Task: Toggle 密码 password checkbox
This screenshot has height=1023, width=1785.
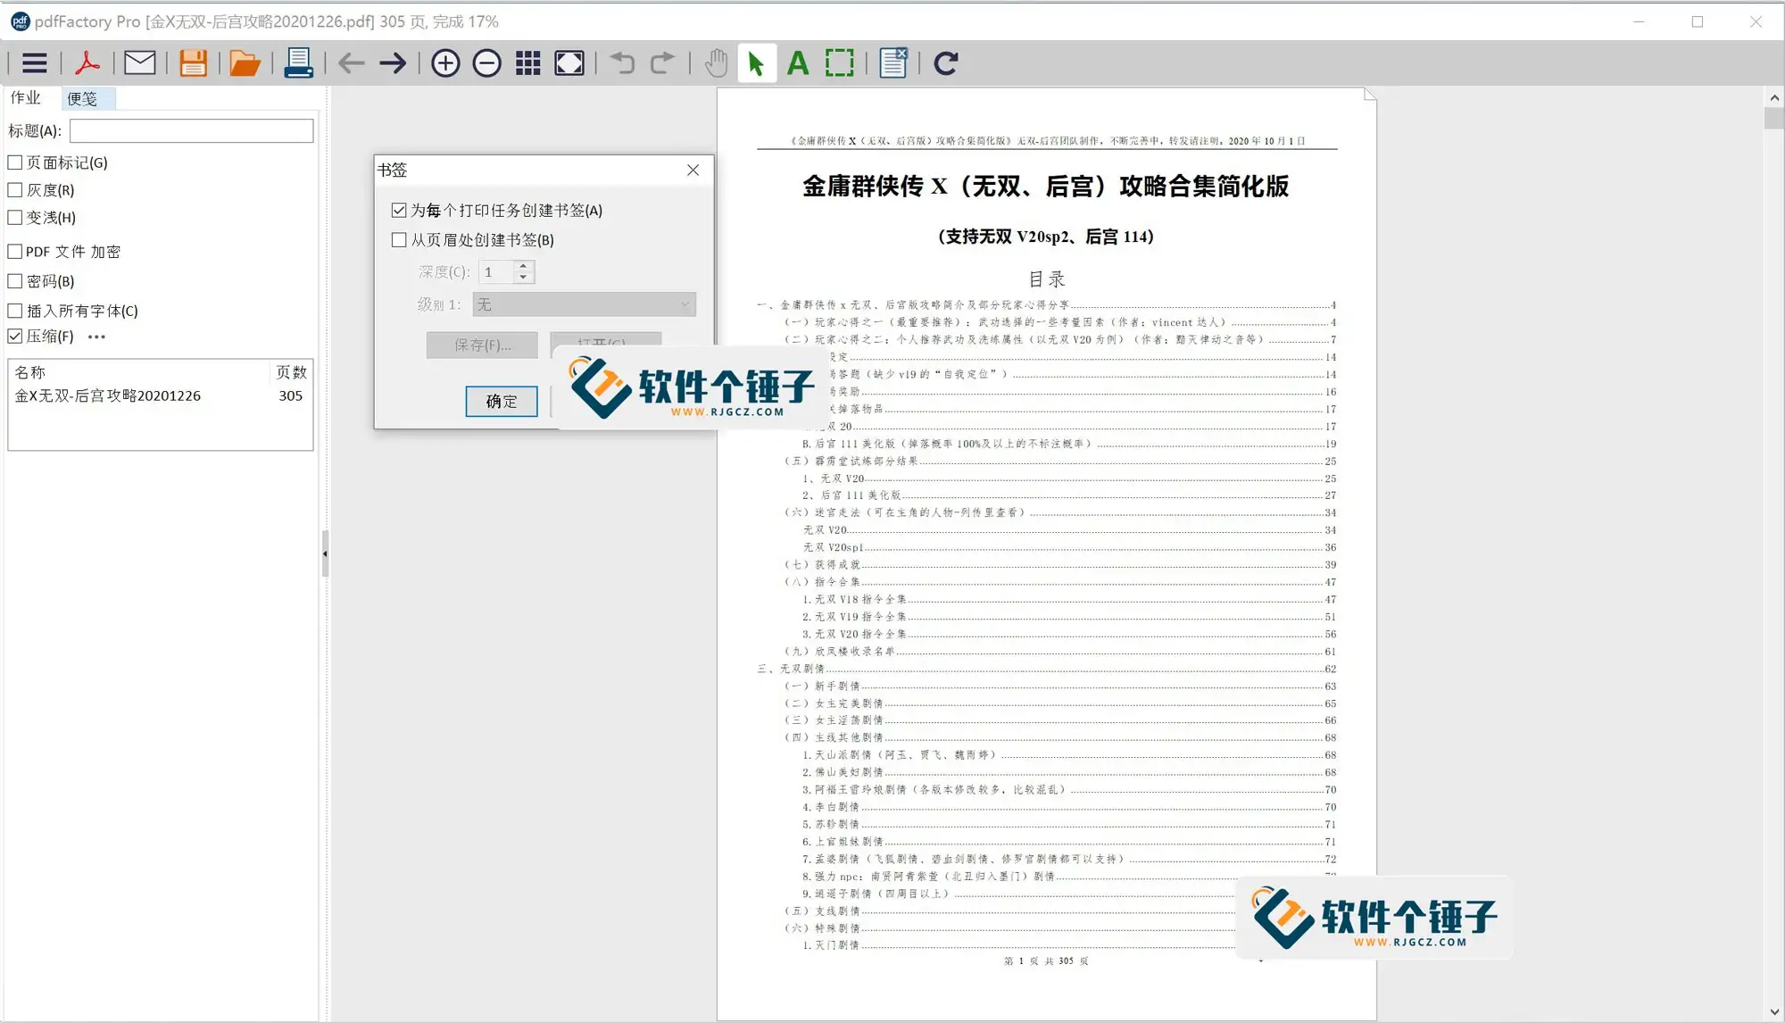Action: tap(15, 281)
